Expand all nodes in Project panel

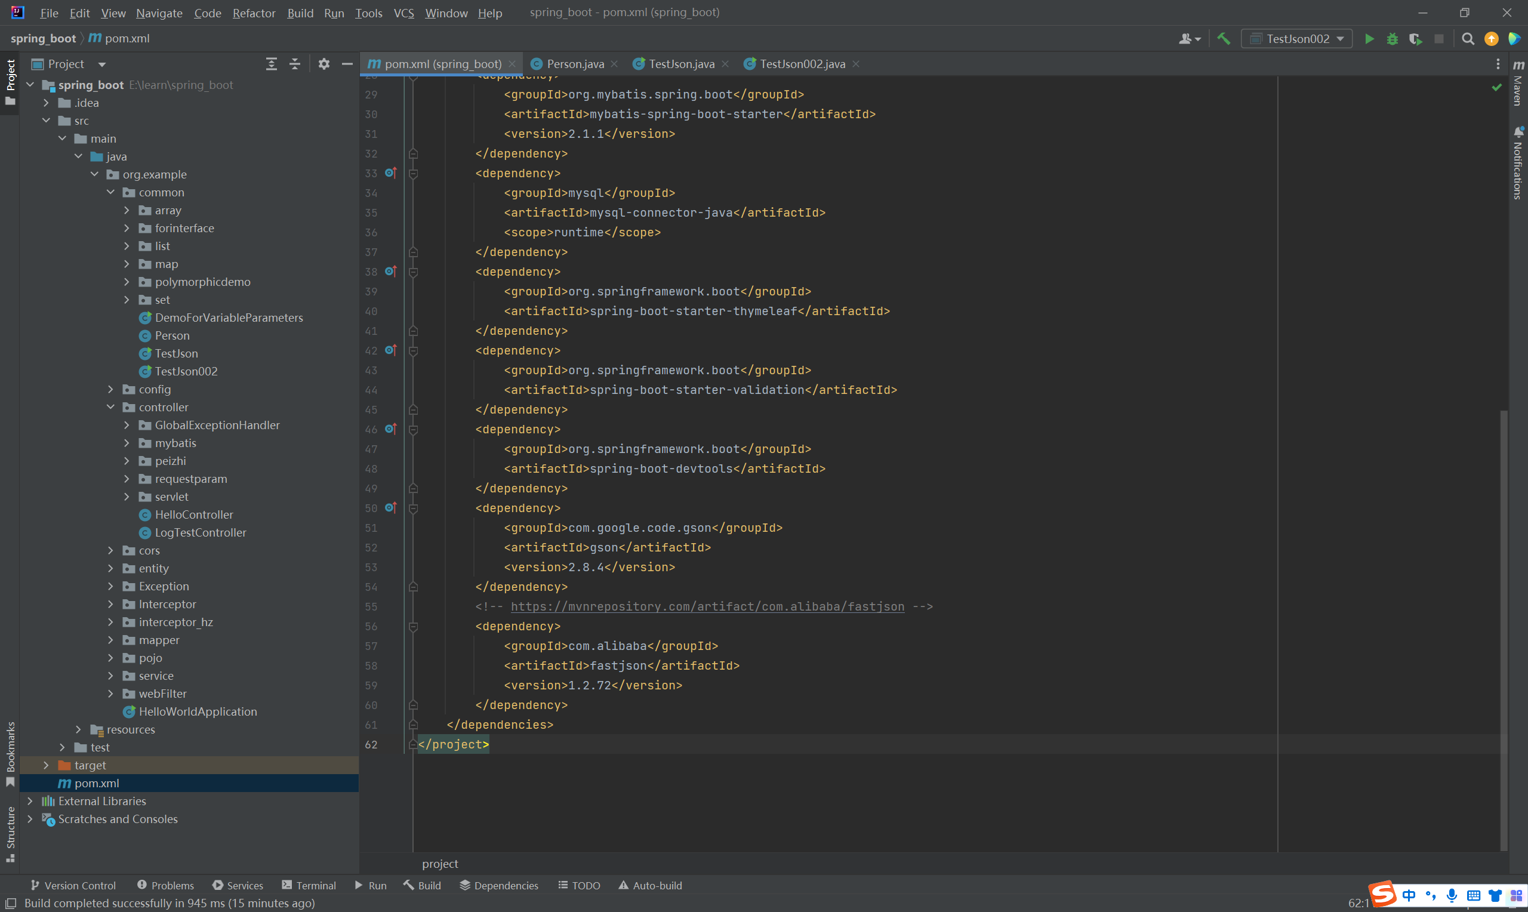pos(272,64)
